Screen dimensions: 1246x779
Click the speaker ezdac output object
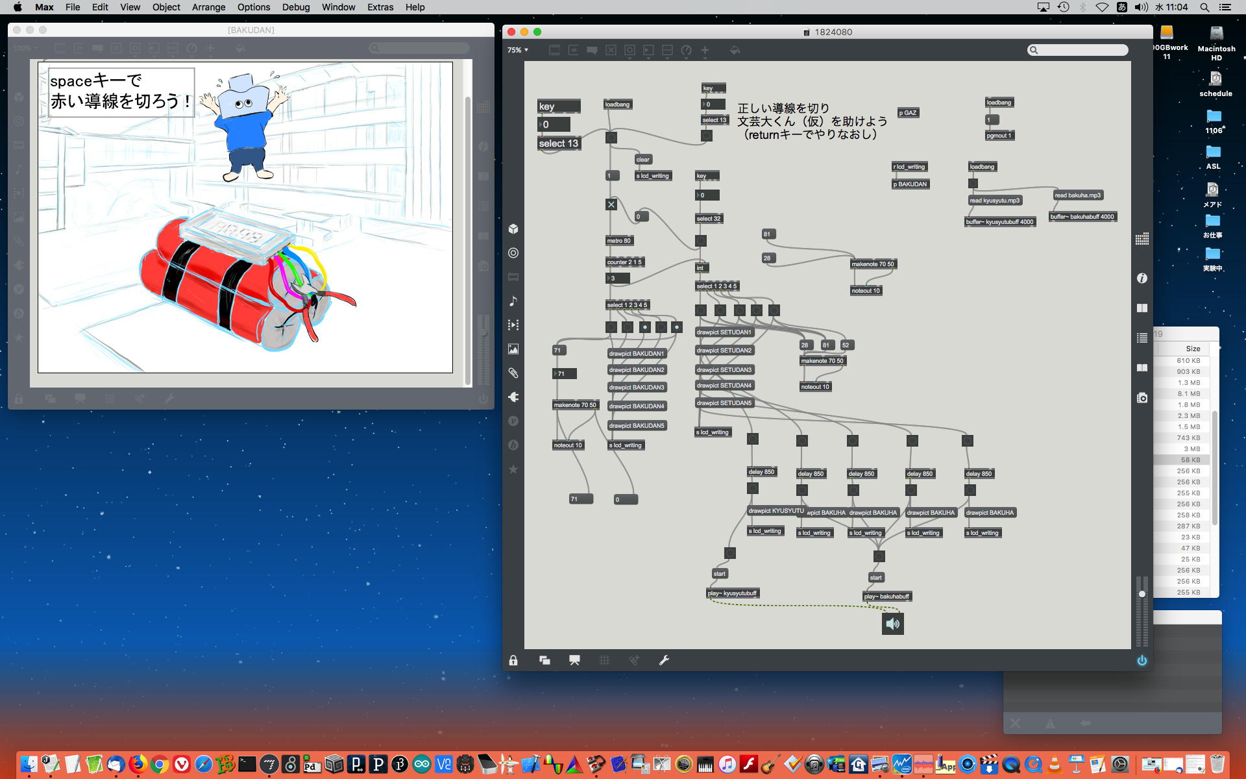(892, 624)
